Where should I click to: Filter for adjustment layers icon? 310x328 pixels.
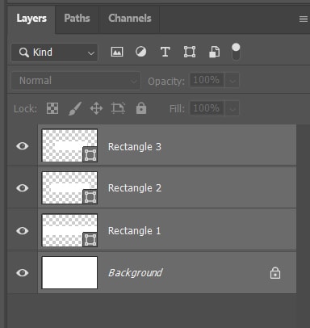pyautogui.click(x=141, y=52)
